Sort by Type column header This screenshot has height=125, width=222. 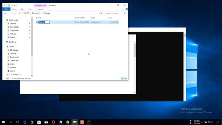(93, 18)
